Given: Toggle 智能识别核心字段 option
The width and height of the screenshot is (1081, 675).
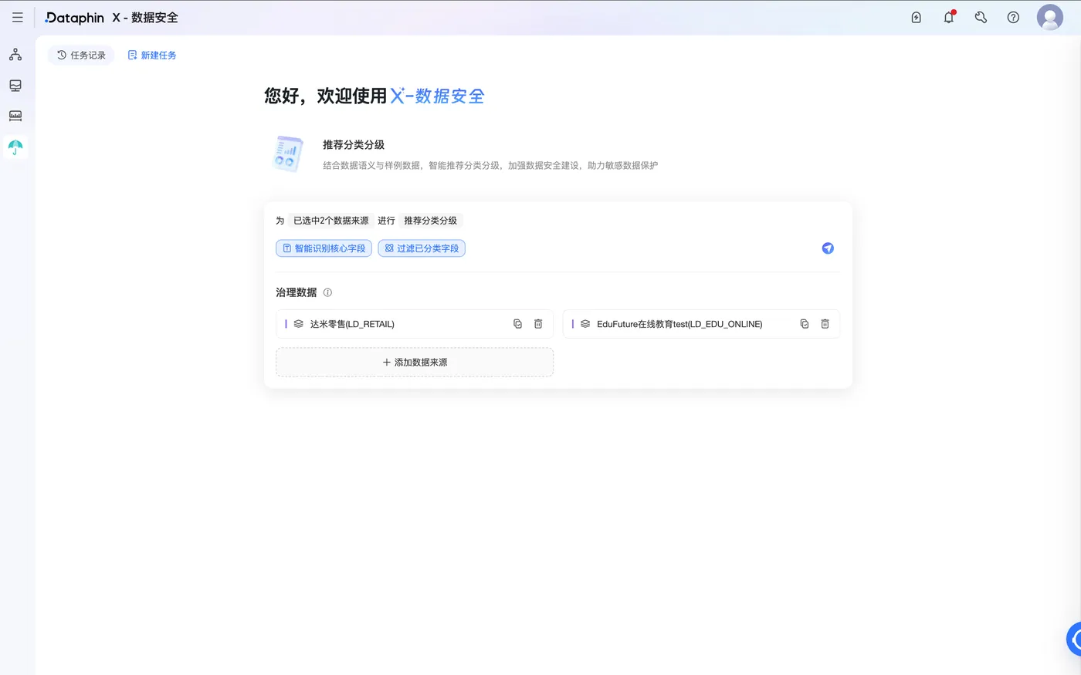Looking at the screenshot, I should (x=324, y=248).
